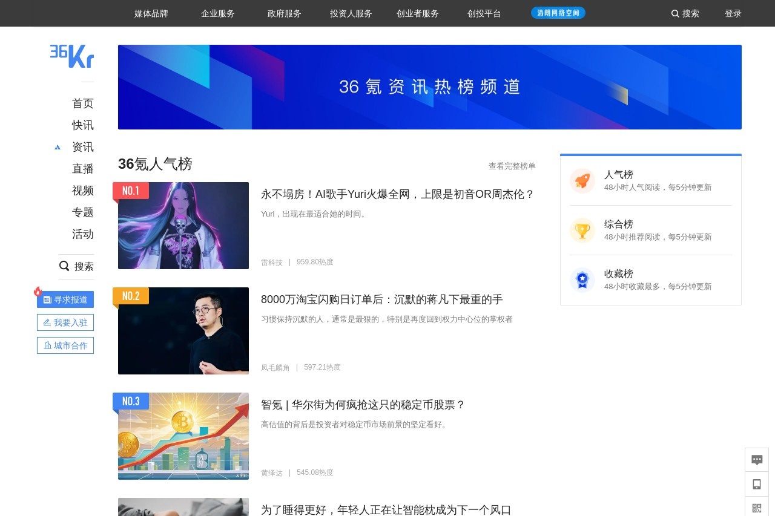
Task: Open article 永不塌房！AI歌手Yuri火爆全网
Action: pos(398,194)
